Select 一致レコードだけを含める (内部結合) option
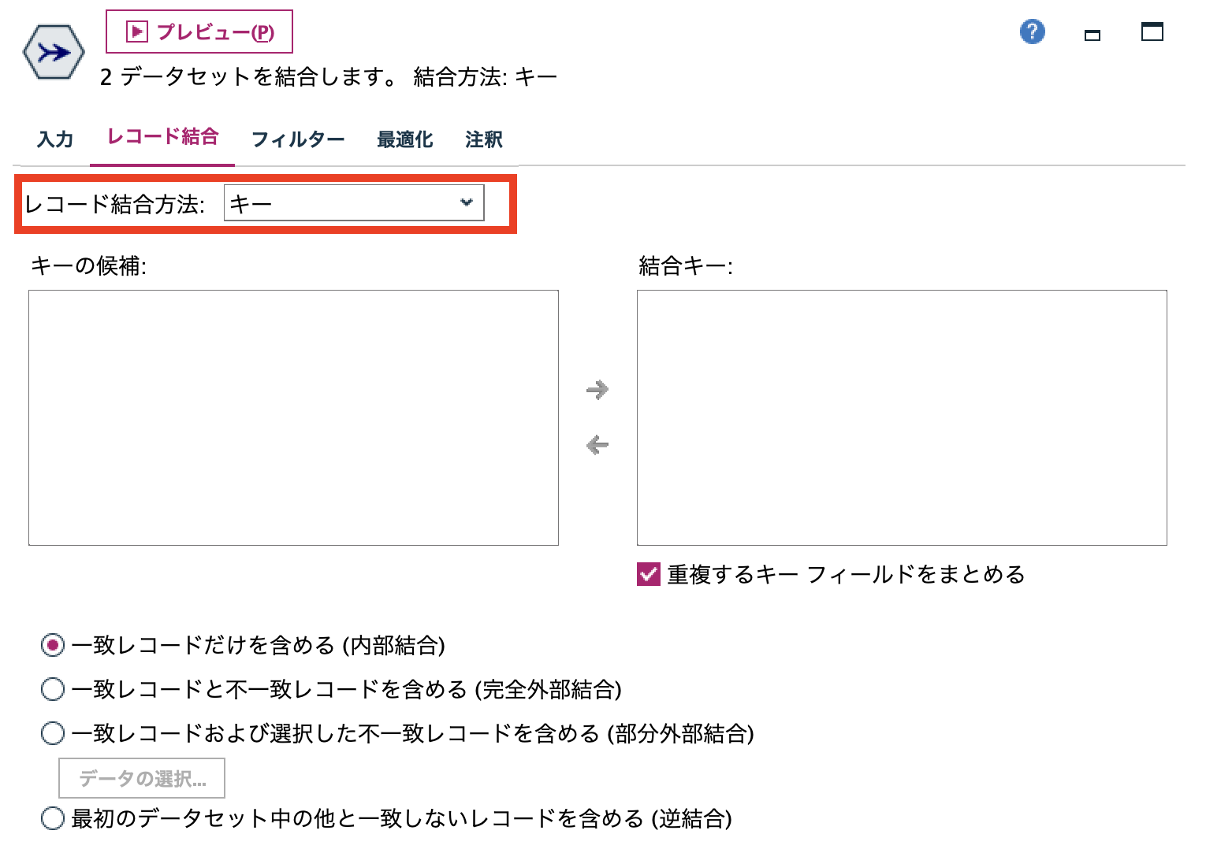The height and width of the screenshot is (860, 1206). pos(52,645)
